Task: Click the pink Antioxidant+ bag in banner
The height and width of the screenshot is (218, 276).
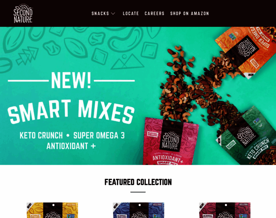Action: pos(170,141)
